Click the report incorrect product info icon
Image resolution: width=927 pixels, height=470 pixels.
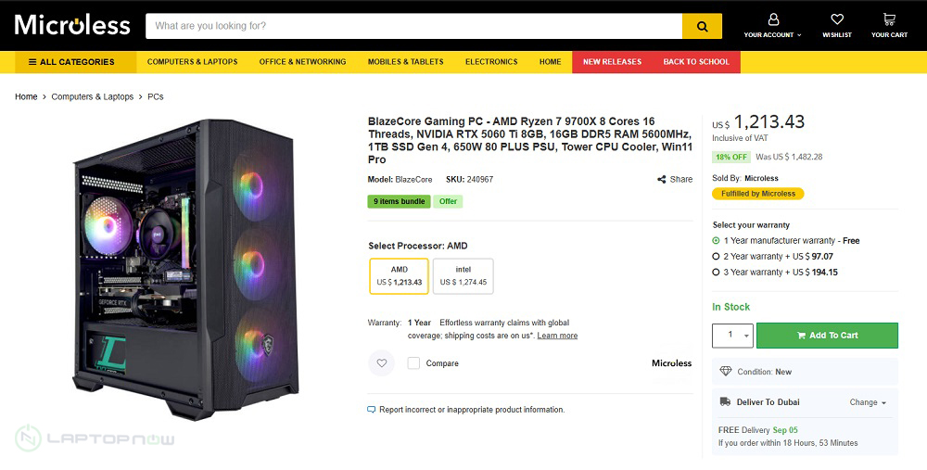372,410
